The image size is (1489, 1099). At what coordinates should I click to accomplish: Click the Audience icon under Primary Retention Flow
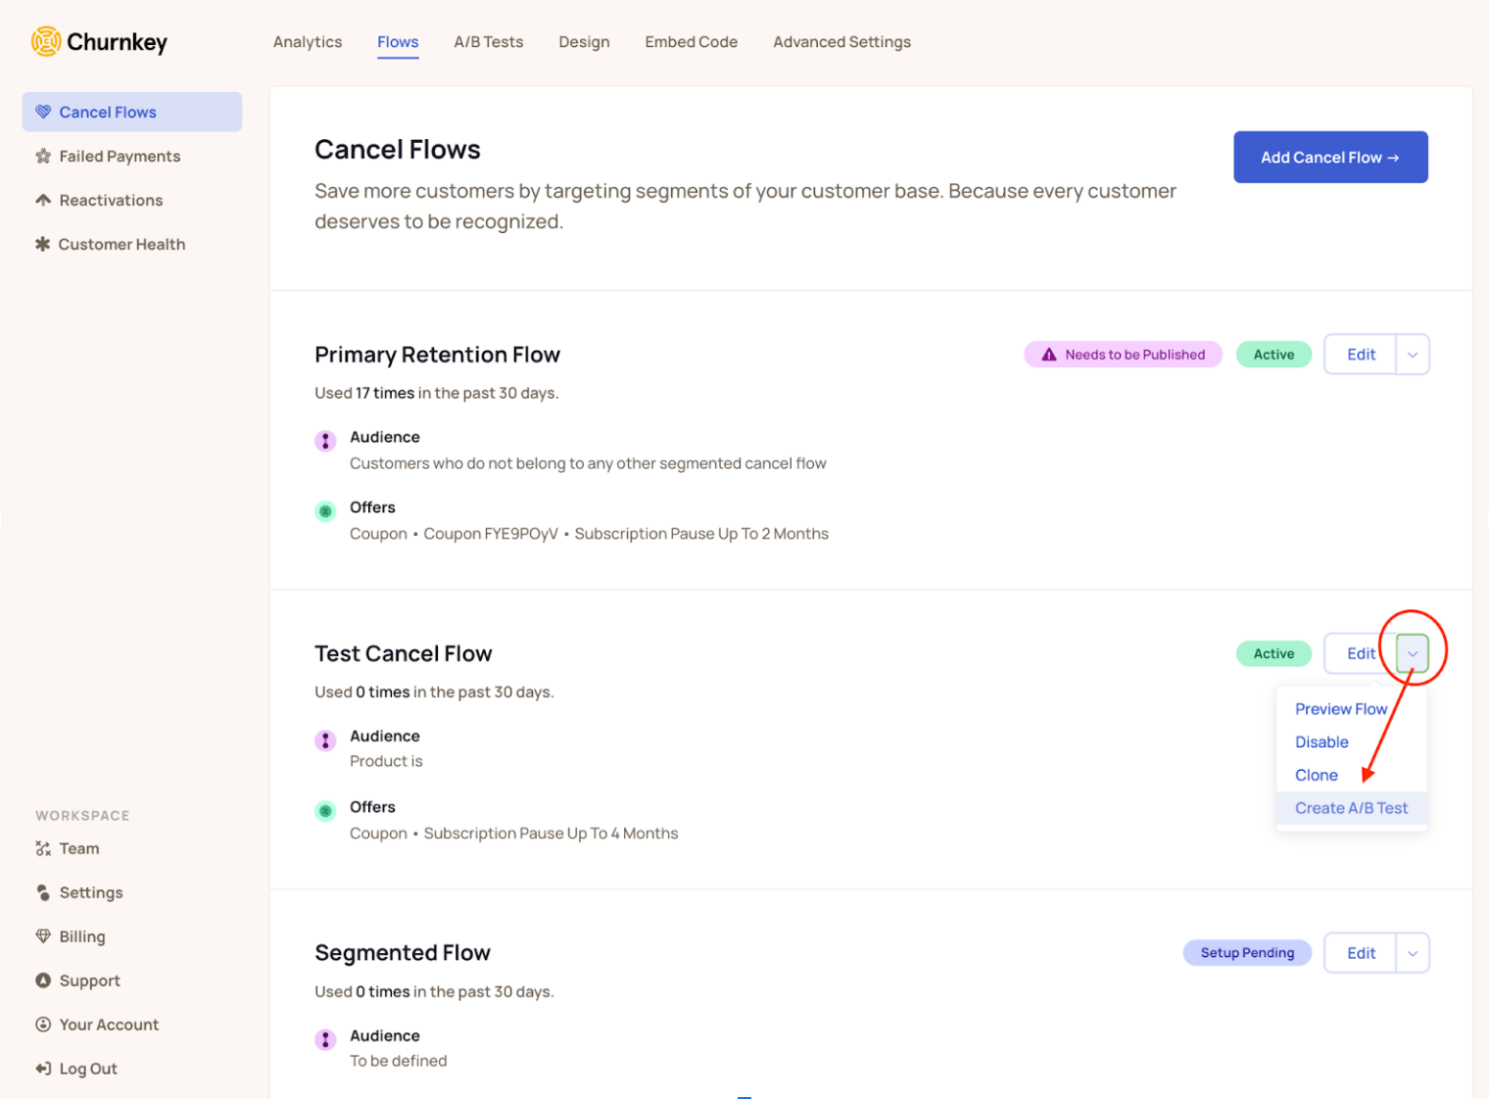click(325, 441)
